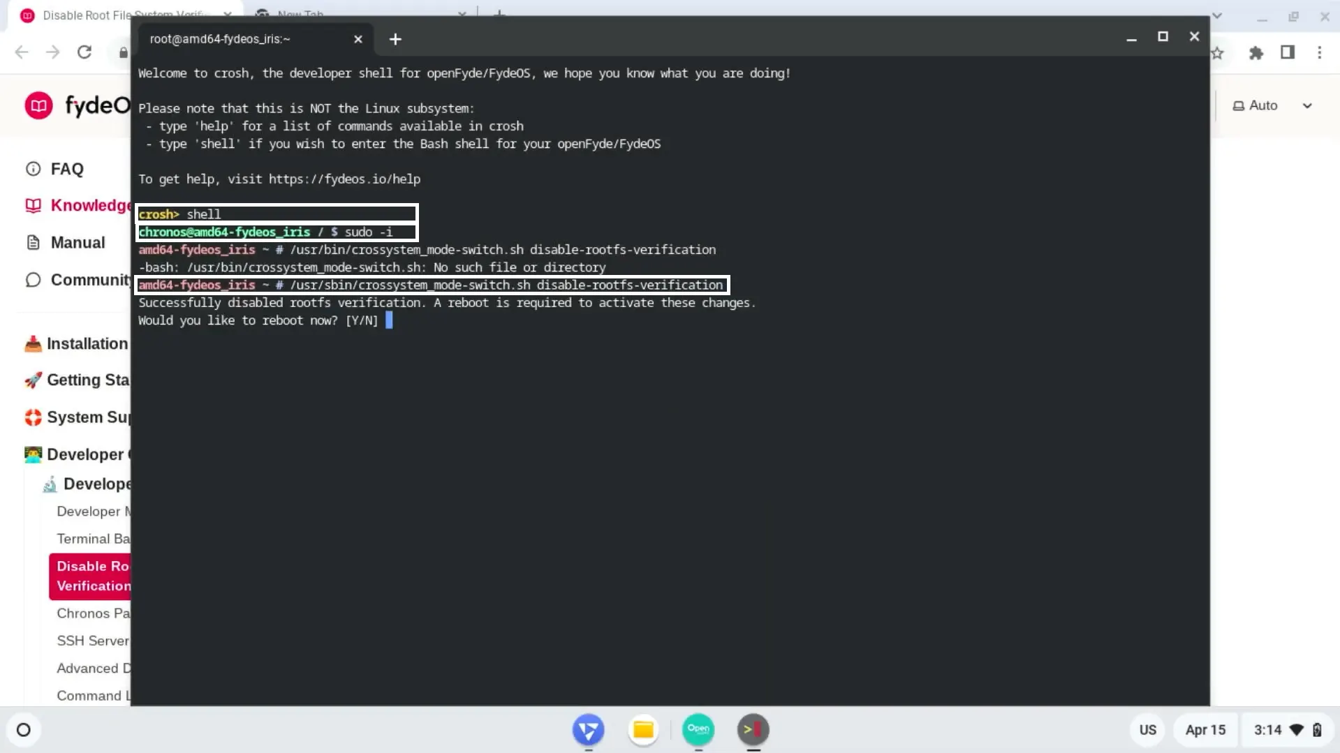
Task: Switch to the New Tab browser tab
Action: click(300, 15)
